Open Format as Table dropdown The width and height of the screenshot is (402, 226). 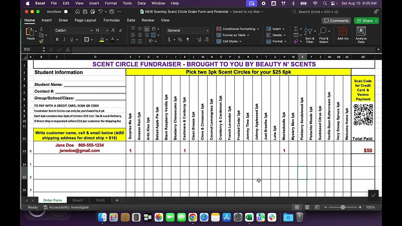coord(233,35)
